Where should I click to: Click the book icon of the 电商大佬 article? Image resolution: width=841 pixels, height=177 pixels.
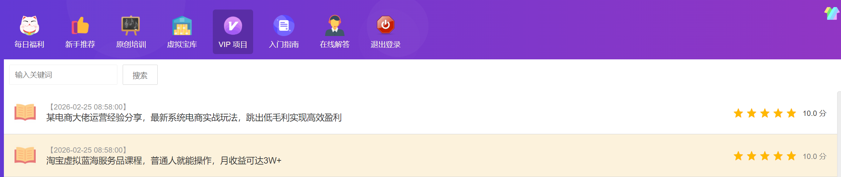coord(25,112)
